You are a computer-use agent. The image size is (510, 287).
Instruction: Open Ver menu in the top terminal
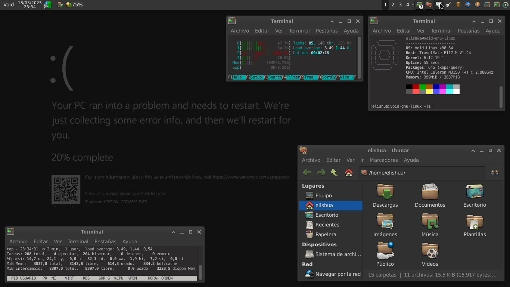tap(279, 31)
